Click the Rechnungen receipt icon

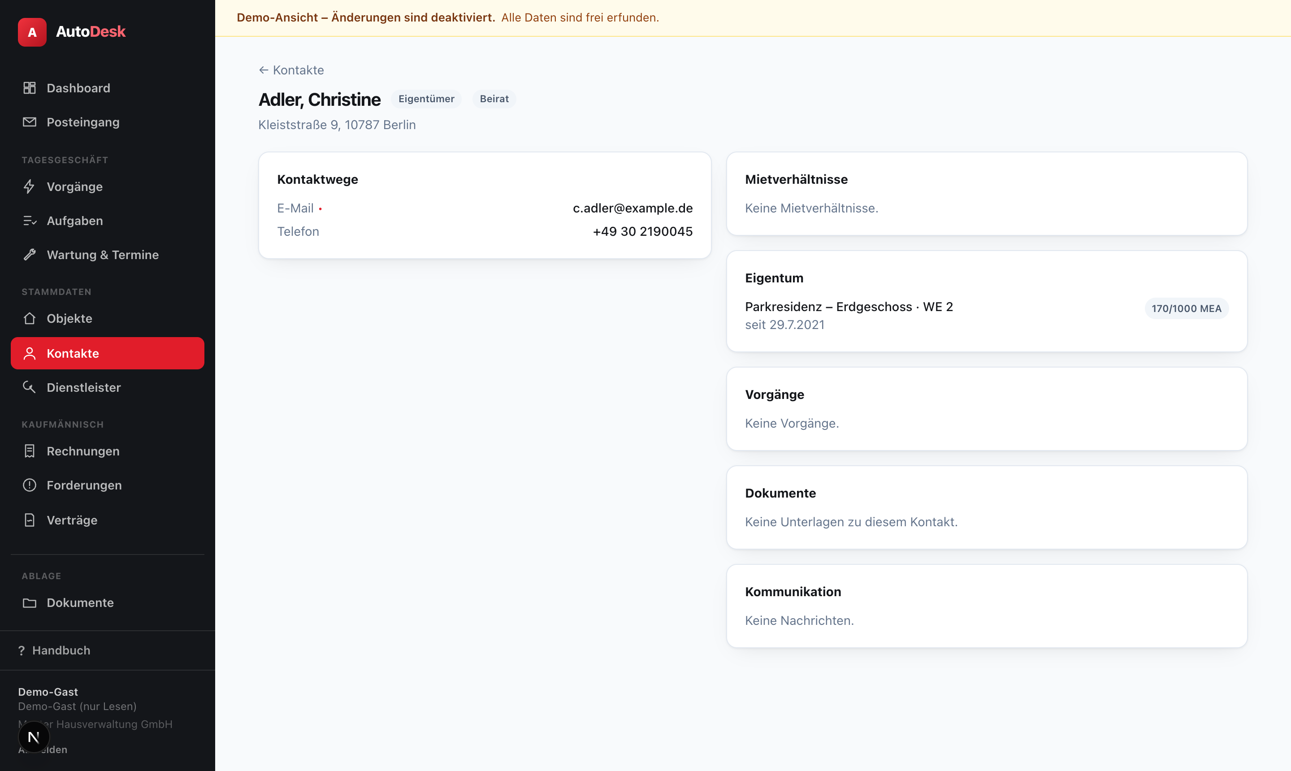click(30, 451)
